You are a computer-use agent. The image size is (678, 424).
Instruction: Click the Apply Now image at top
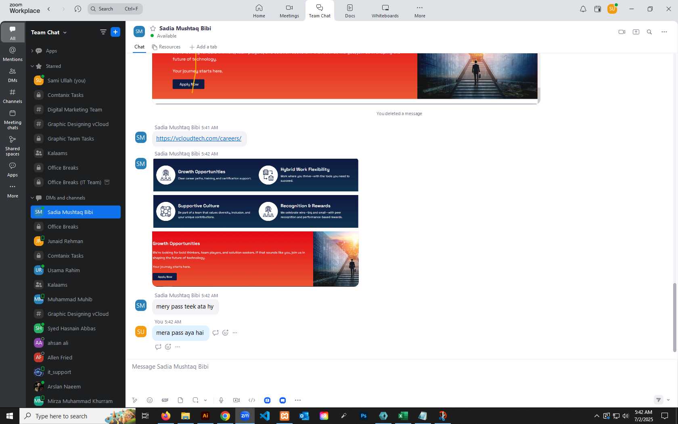coord(188,84)
